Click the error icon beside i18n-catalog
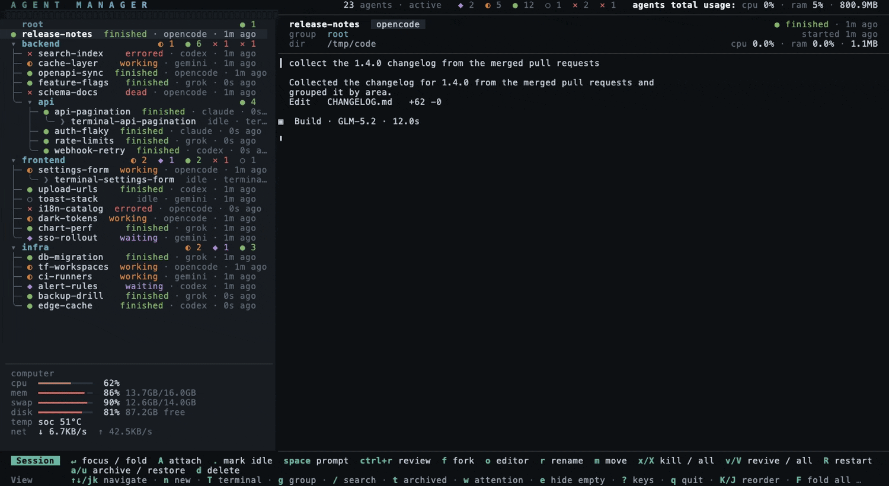The width and height of the screenshot is (889, 486). [30, 209]
